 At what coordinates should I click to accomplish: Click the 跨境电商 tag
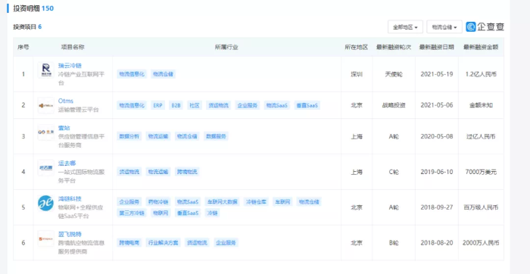point(129,242)
